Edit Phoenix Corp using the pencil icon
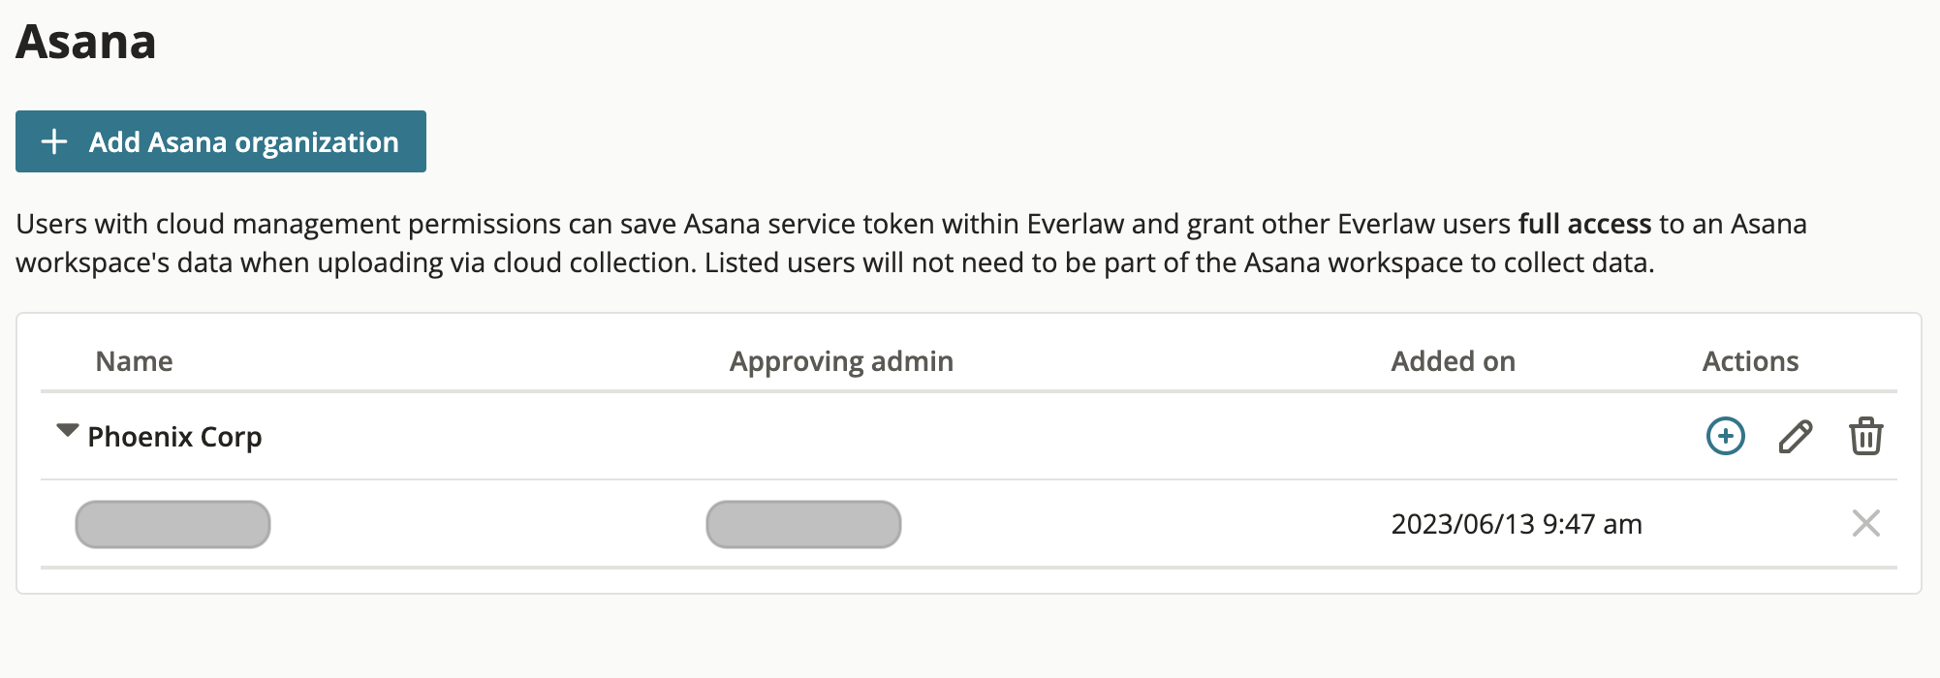1940x678 pixels. [1796, 437]
